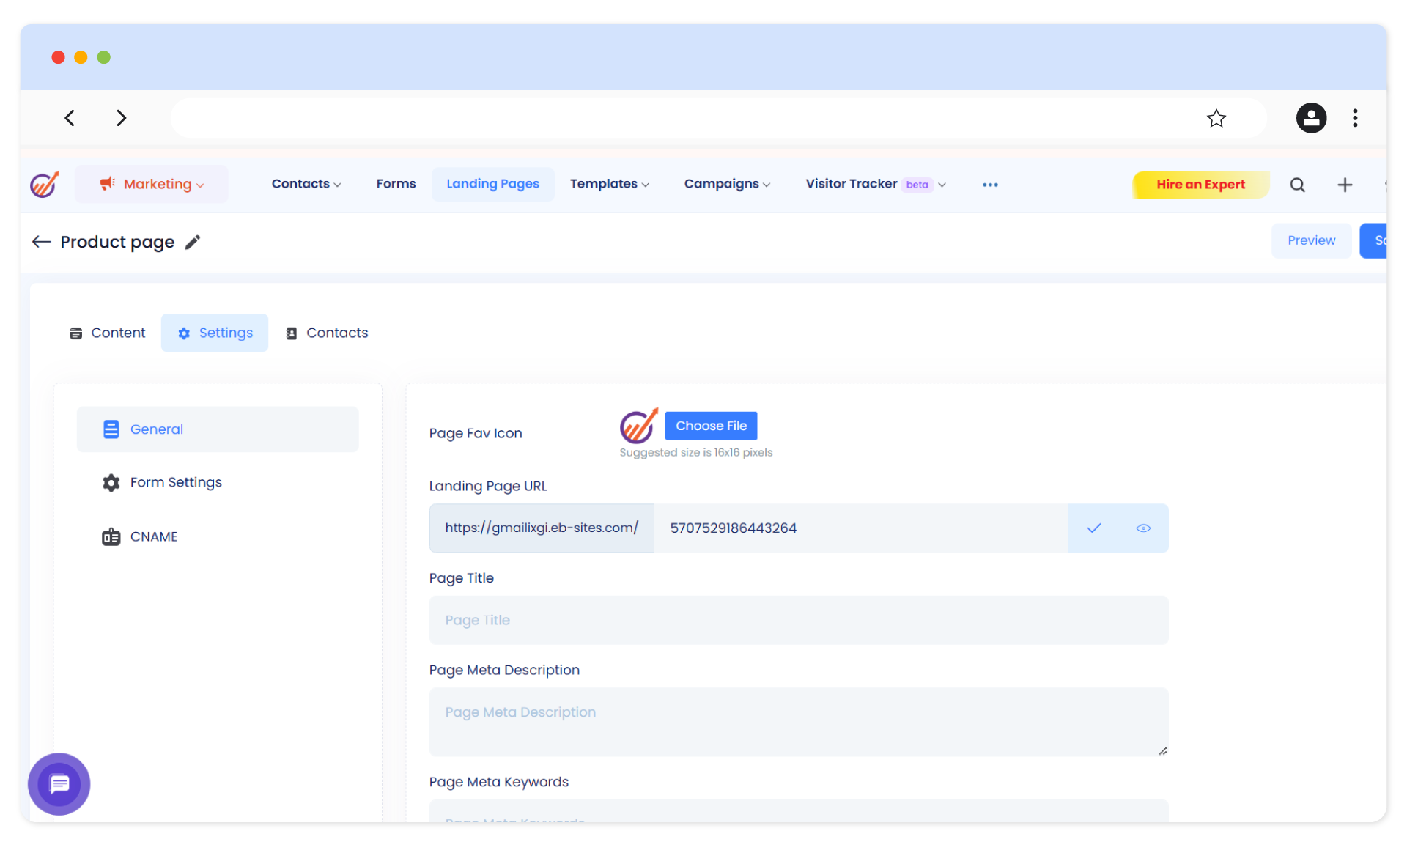
Task: Click inside the Page Title input field
Action: point(798,620)
